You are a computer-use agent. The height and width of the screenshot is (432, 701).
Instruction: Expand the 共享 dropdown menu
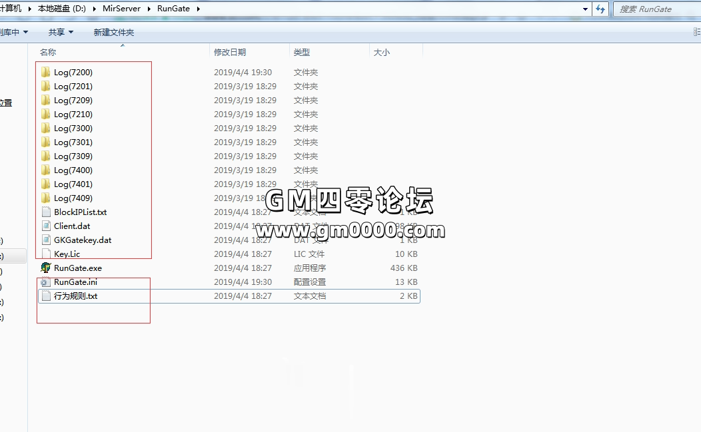pos(61,32)
